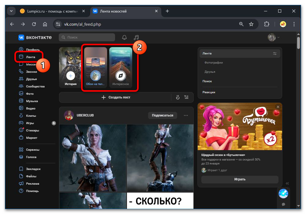Open first UBERCLUB post image

(x=93, y=158)
